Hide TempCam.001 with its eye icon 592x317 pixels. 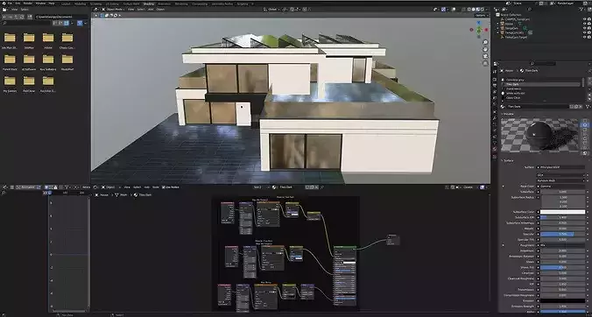pyautogui.click(x=584, y=32)
